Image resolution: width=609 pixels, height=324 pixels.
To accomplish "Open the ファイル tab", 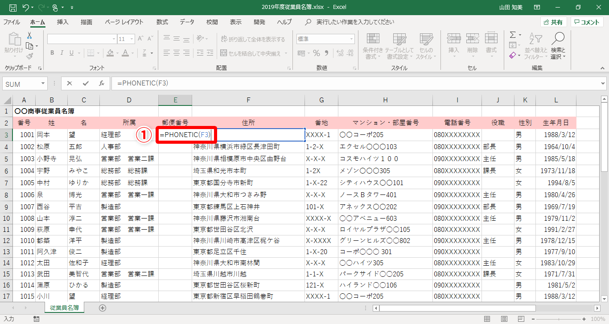I will (x=12, y=22).
